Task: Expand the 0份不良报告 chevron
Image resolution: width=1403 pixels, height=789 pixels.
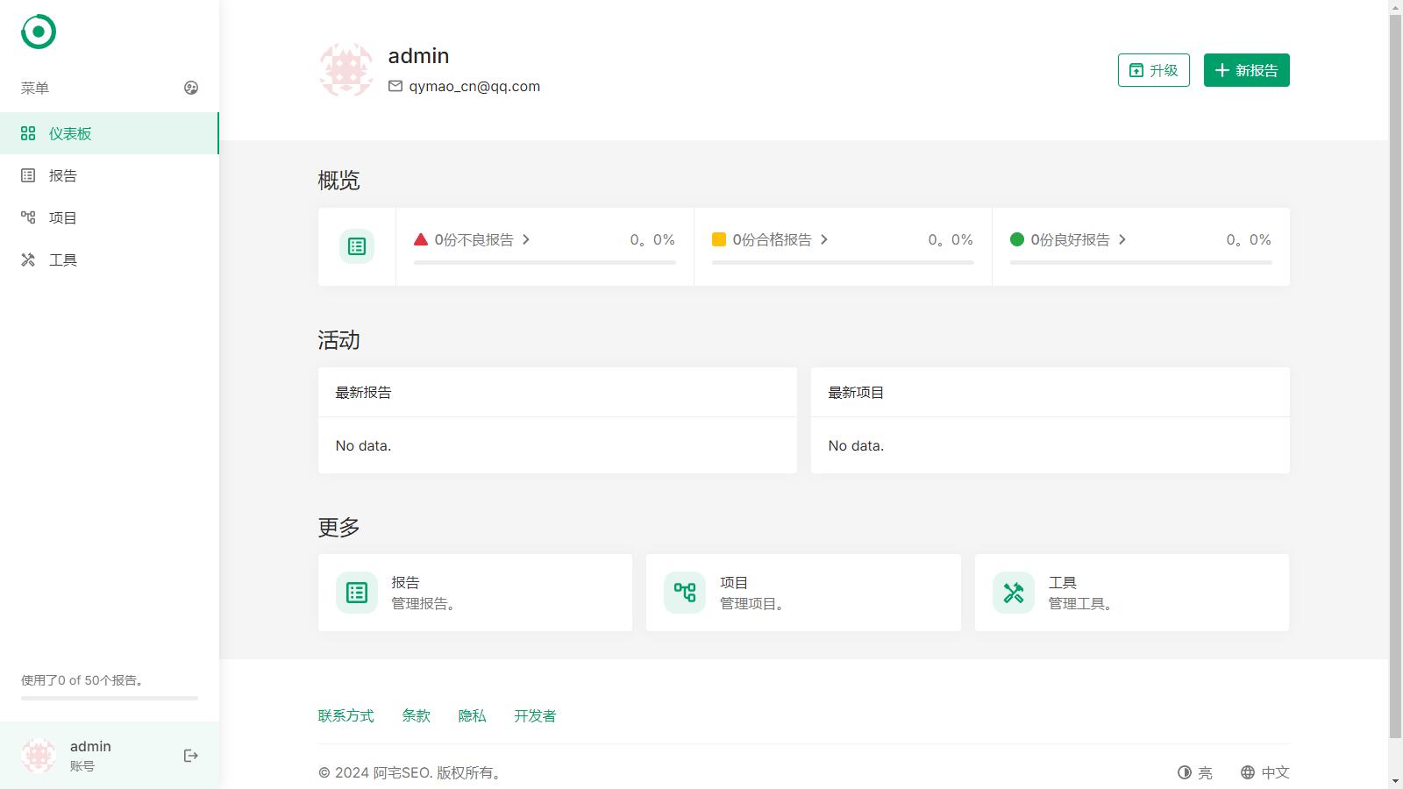Action: (x=526, y=239)
